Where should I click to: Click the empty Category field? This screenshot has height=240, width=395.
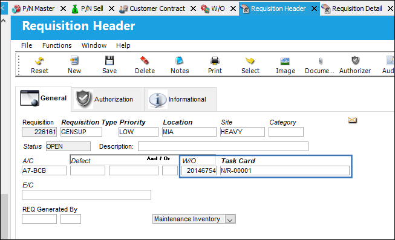pyautogui.click(x=286, y=132)
